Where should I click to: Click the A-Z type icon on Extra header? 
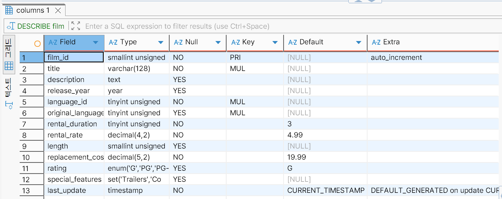click(x=376, y=42)
